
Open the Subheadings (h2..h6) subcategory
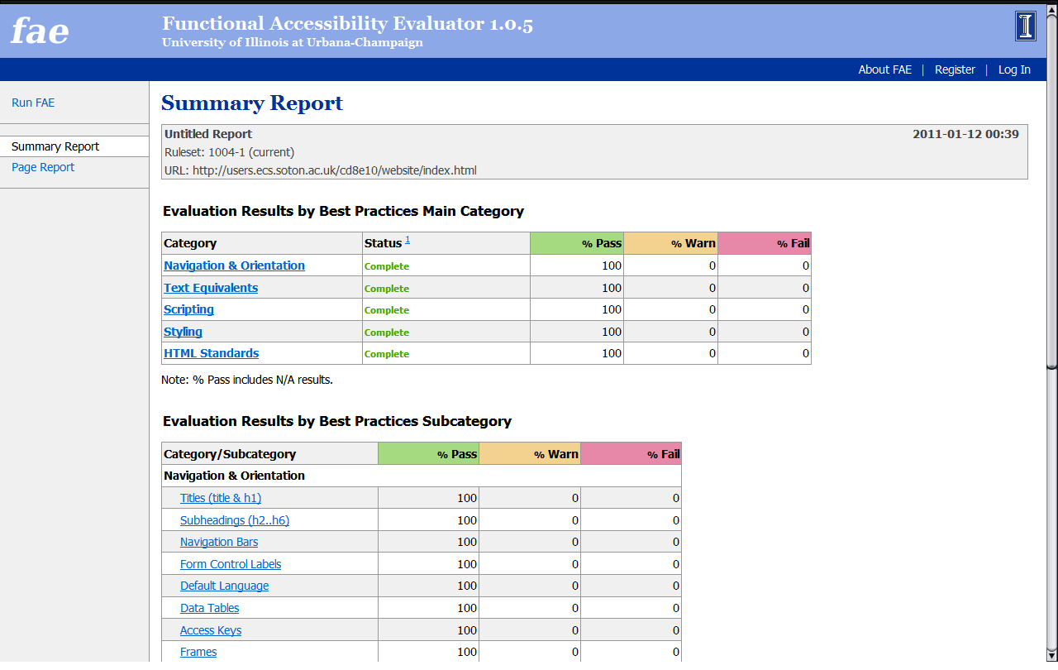point(235,520)
